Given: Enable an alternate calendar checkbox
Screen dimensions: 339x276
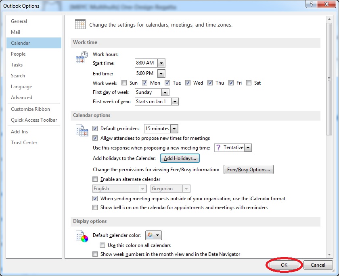Looking at the screenshot, I should click(95, 179).
